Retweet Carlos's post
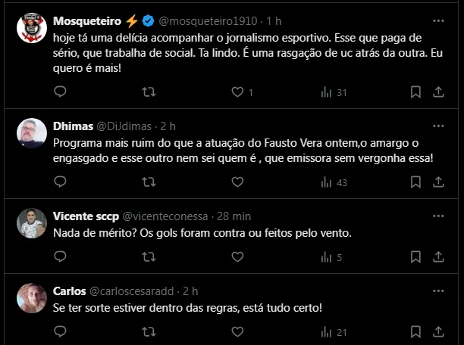Viewport: 464px width, 345px height. point(149,331)
